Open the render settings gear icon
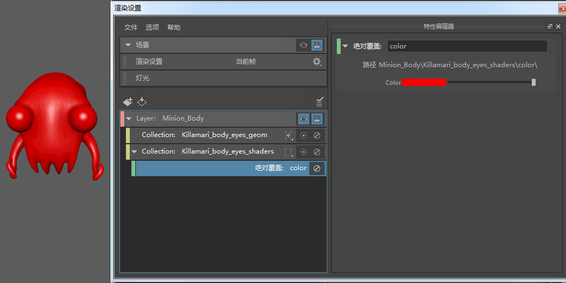 coord(316,62)
